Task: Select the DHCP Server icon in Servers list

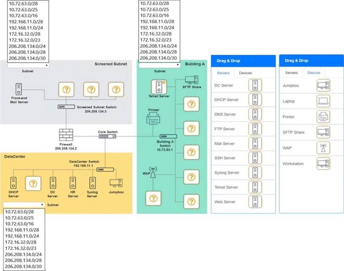Action: [255, 100]
